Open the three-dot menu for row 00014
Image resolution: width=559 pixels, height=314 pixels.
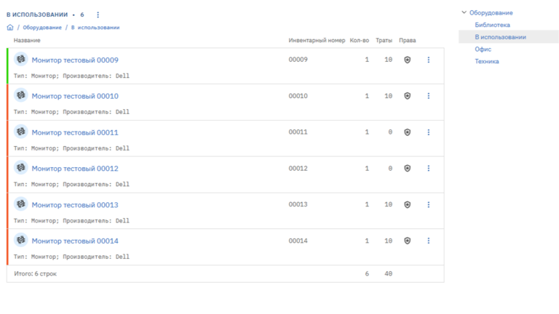(429, 241)
